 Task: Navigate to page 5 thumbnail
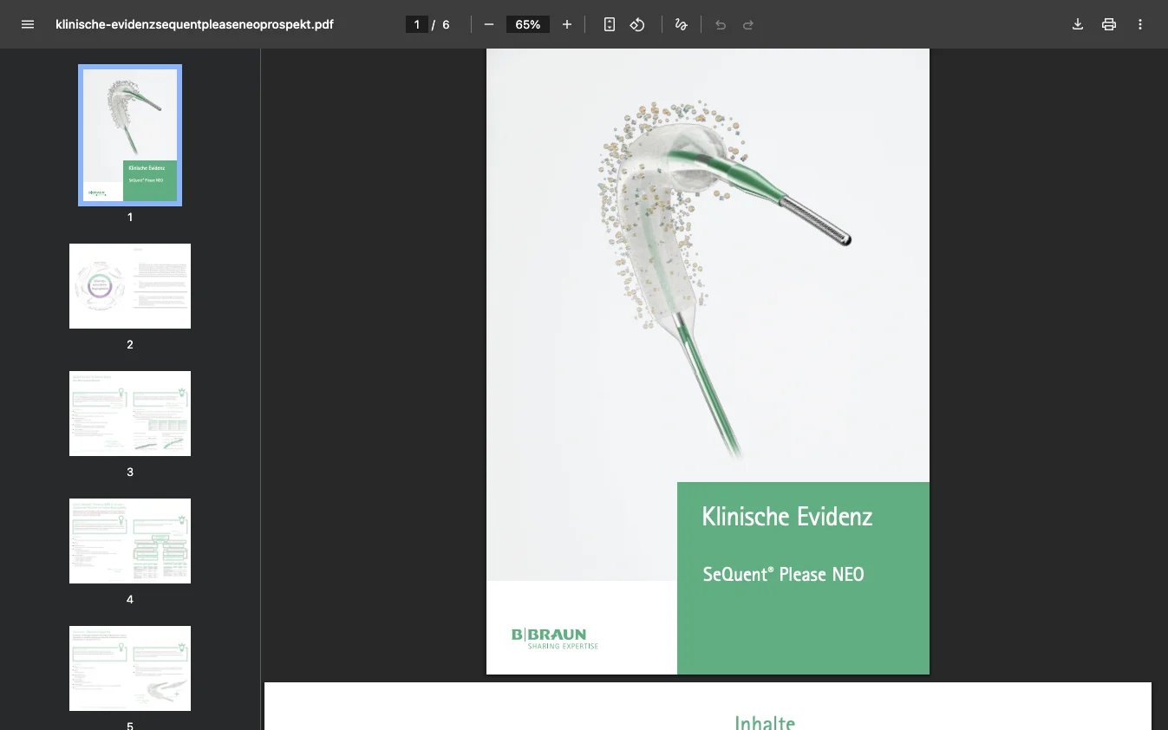pyautogui.click(x=130, y=668)
